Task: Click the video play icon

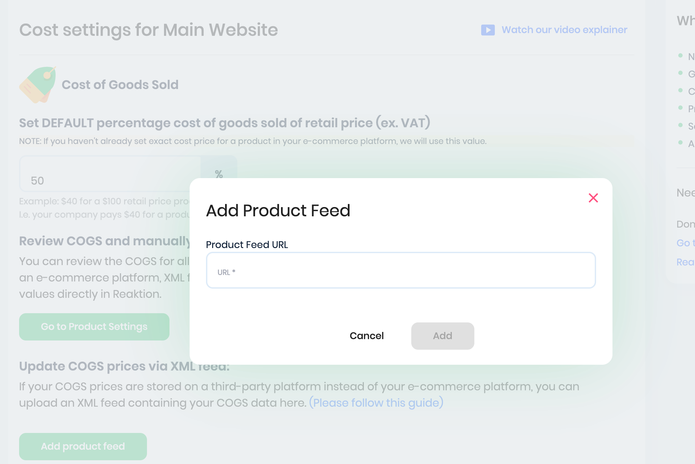Action: [488, 30]
